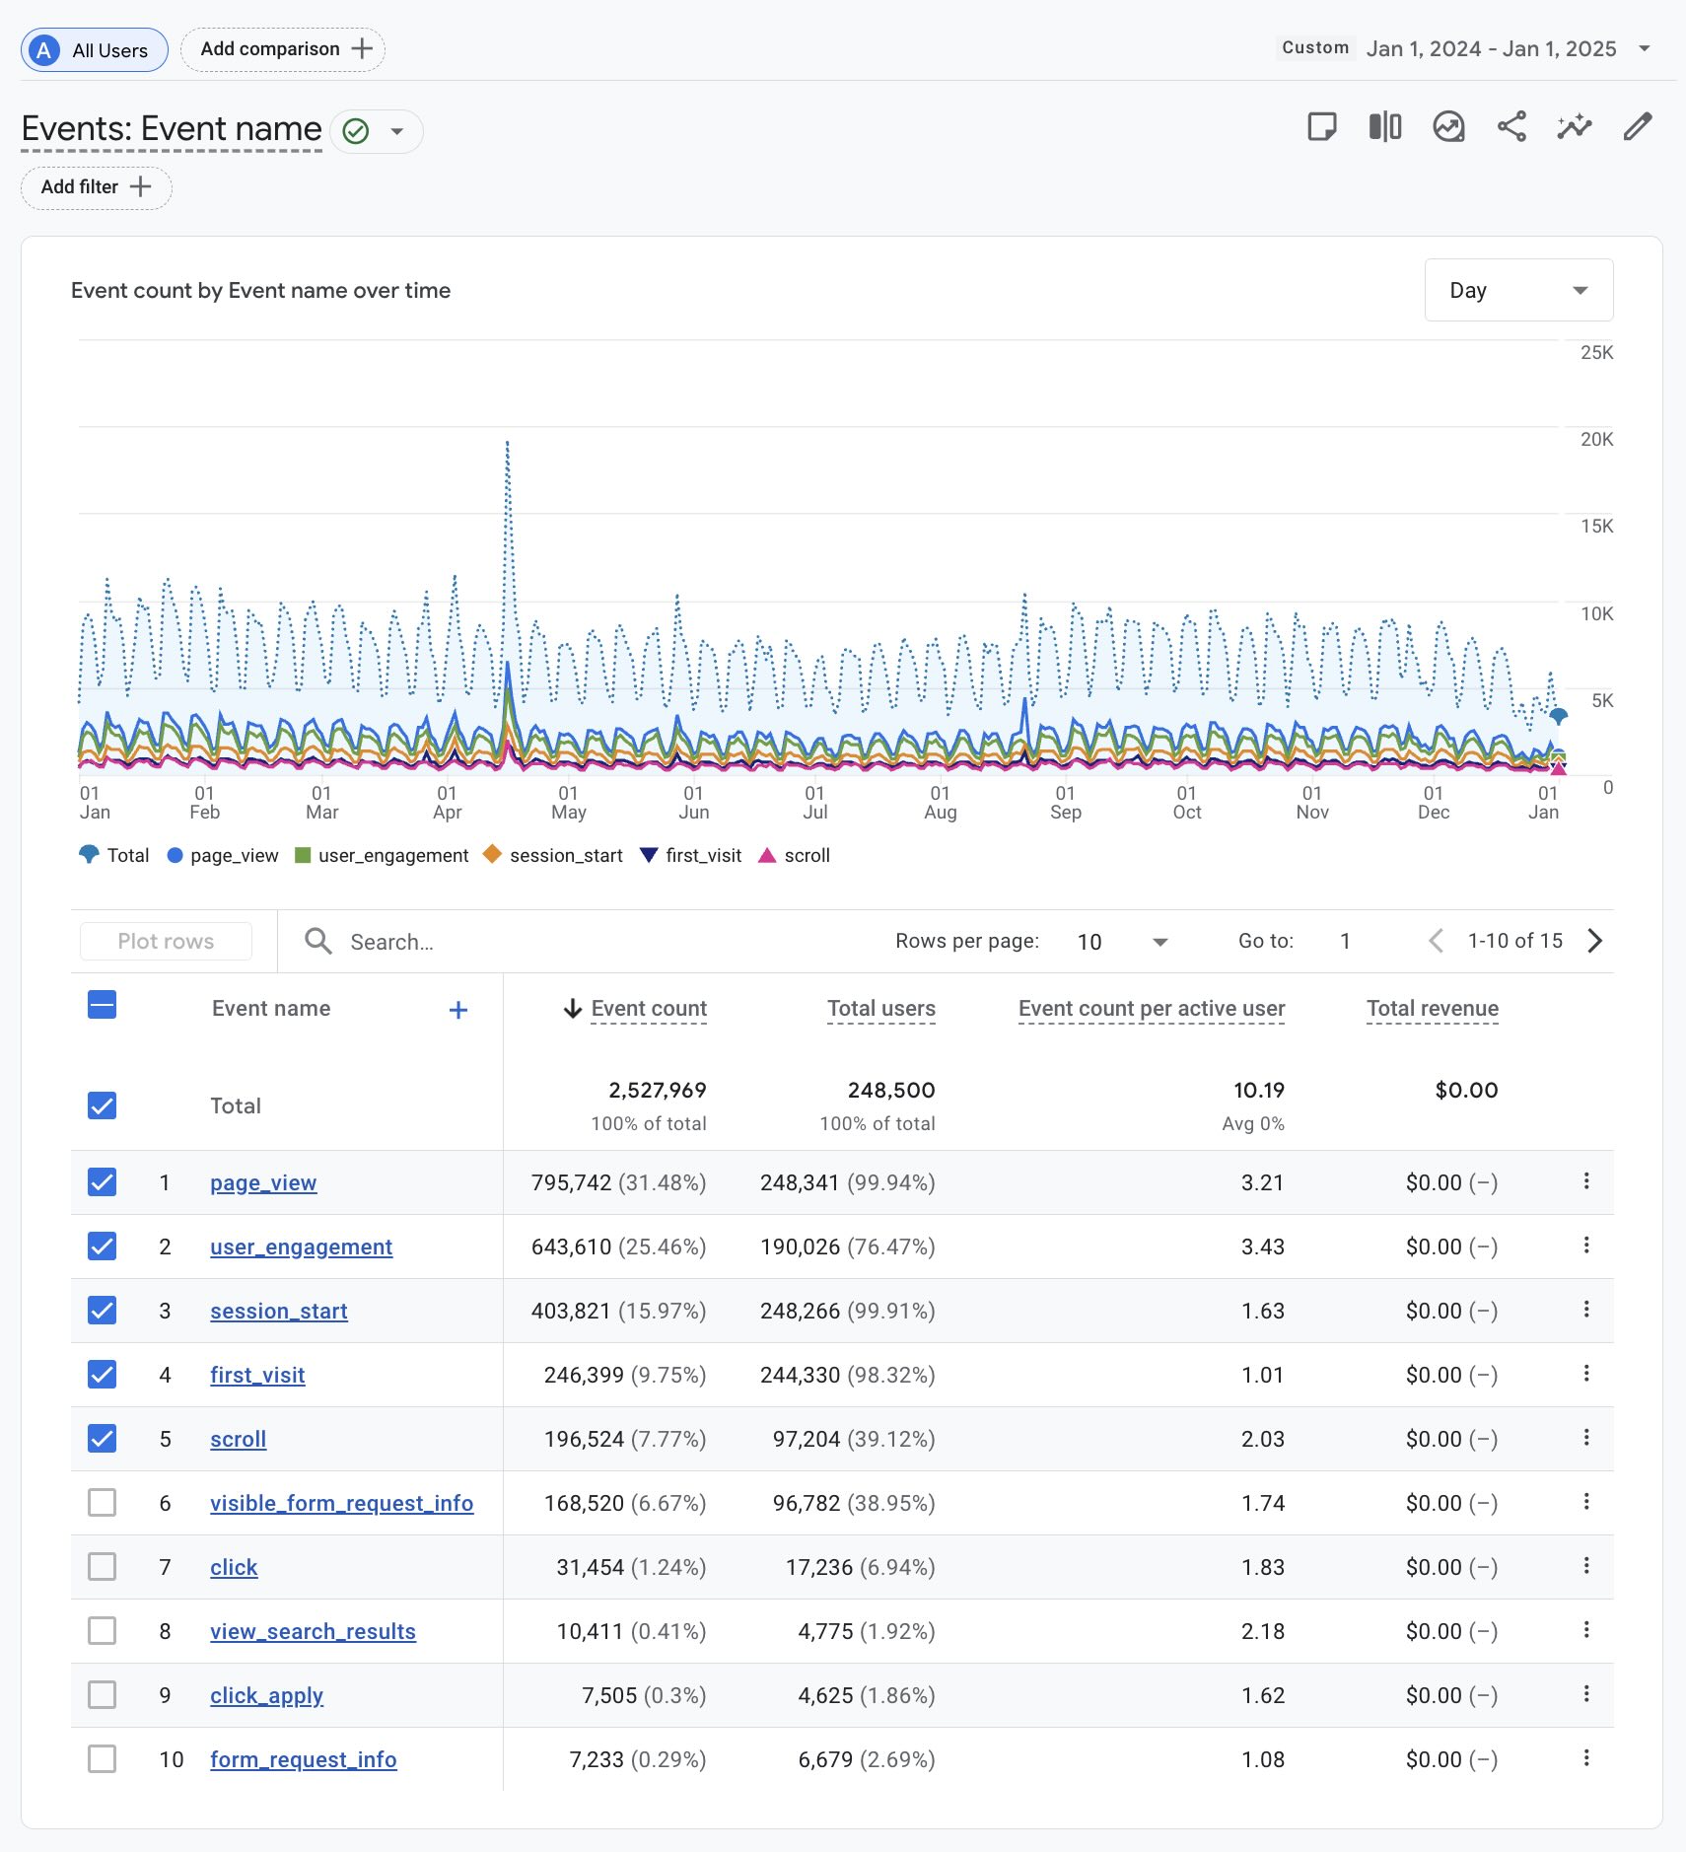1686x1852 pixels.
Task: Click the sort arrow on Event count
Action: (573, 1008)
